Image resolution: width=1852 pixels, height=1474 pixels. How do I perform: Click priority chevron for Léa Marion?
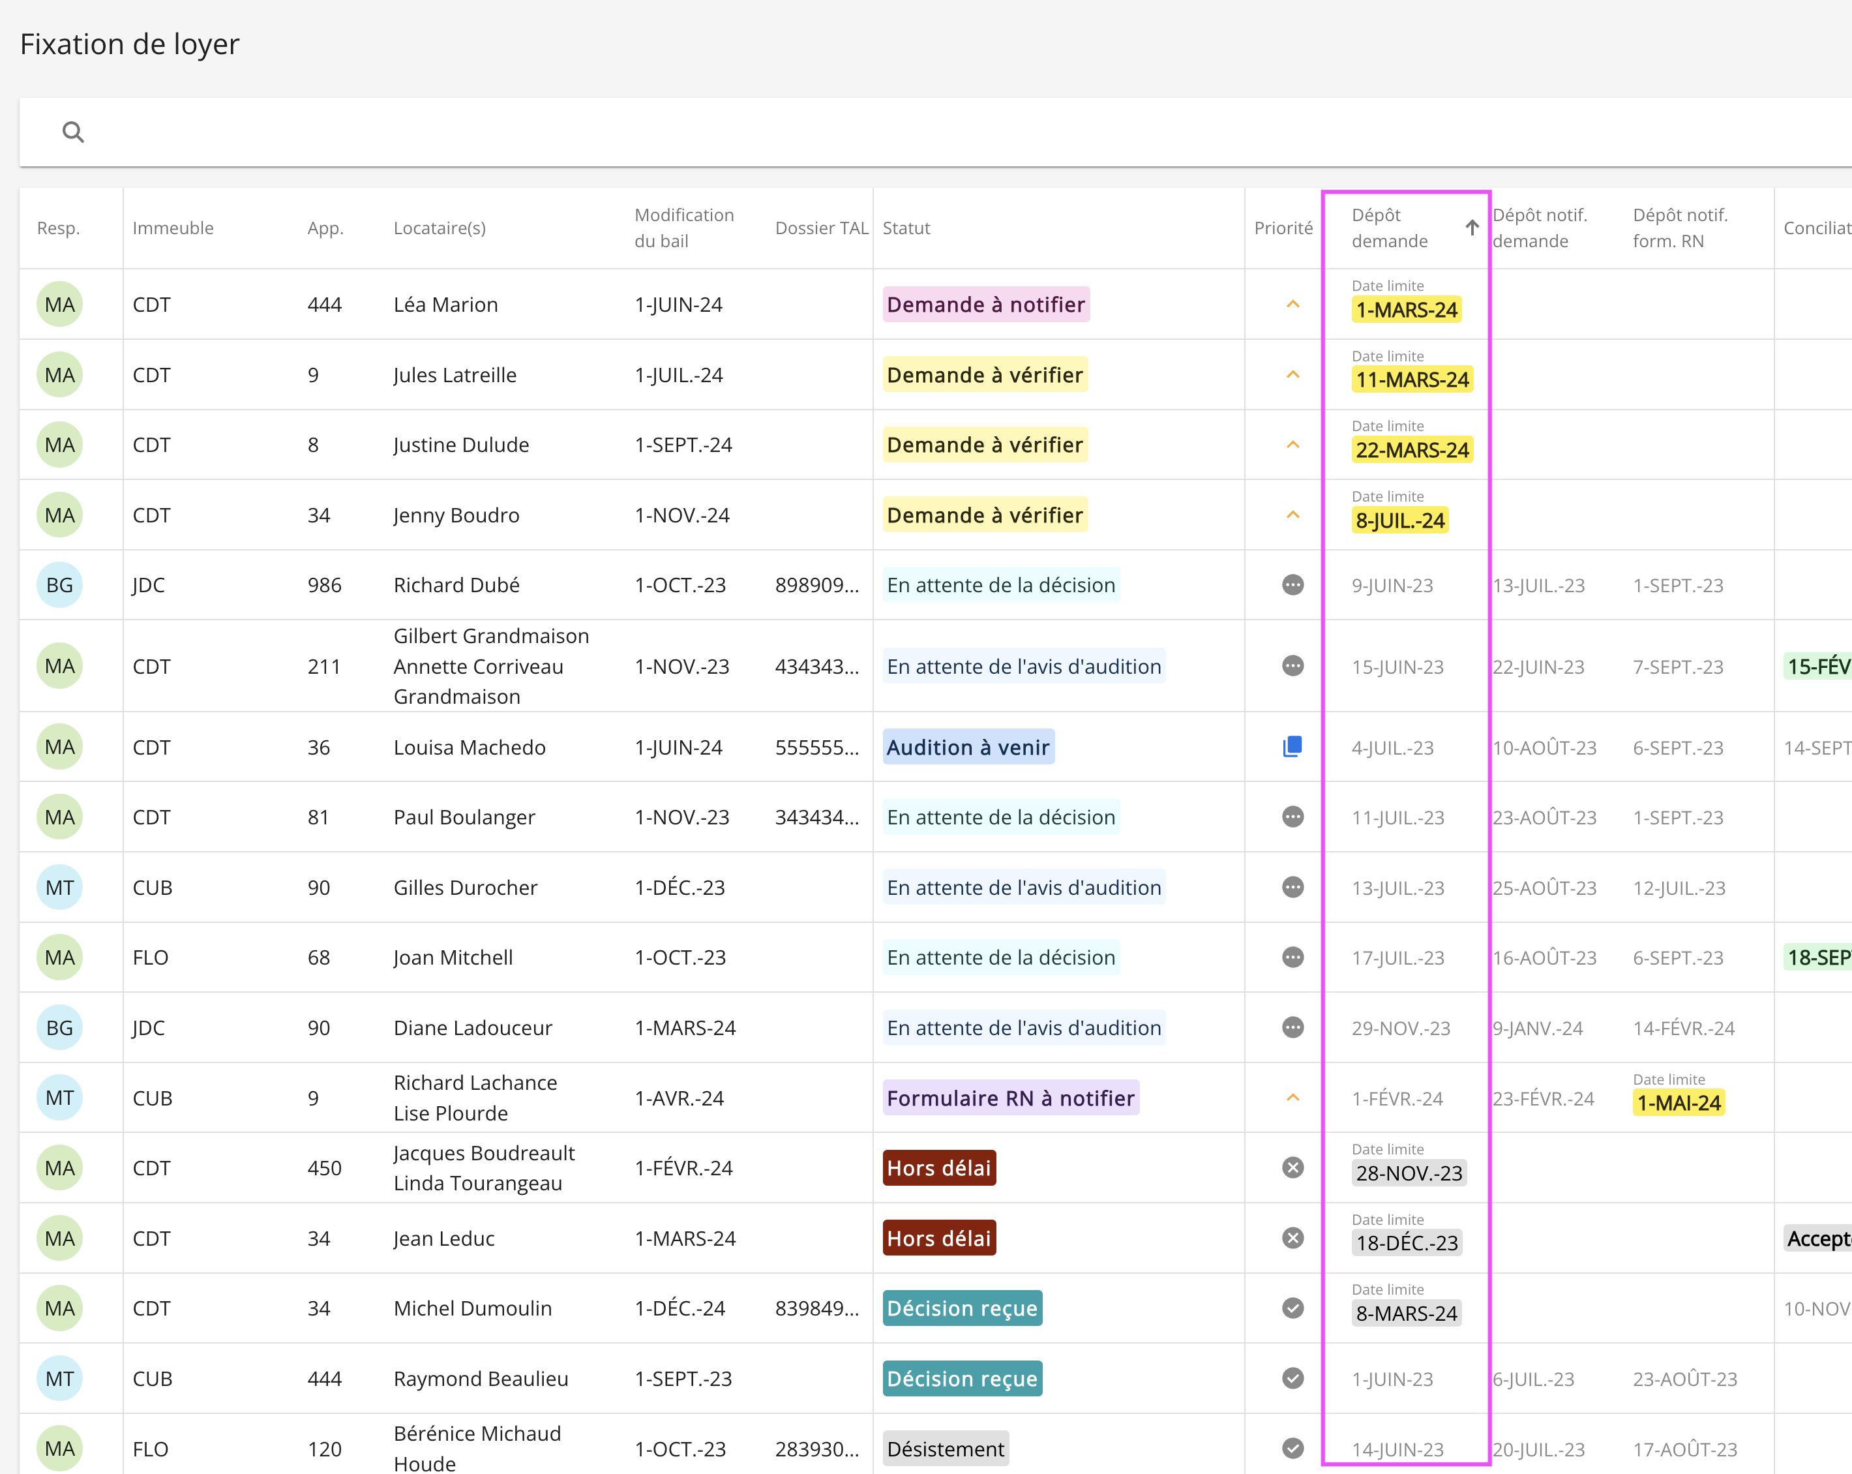coord(1292,304)
